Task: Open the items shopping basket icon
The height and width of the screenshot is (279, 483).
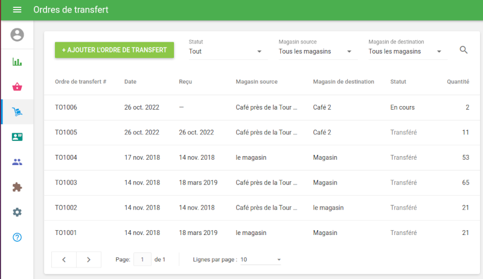Action: coord(17,87)
